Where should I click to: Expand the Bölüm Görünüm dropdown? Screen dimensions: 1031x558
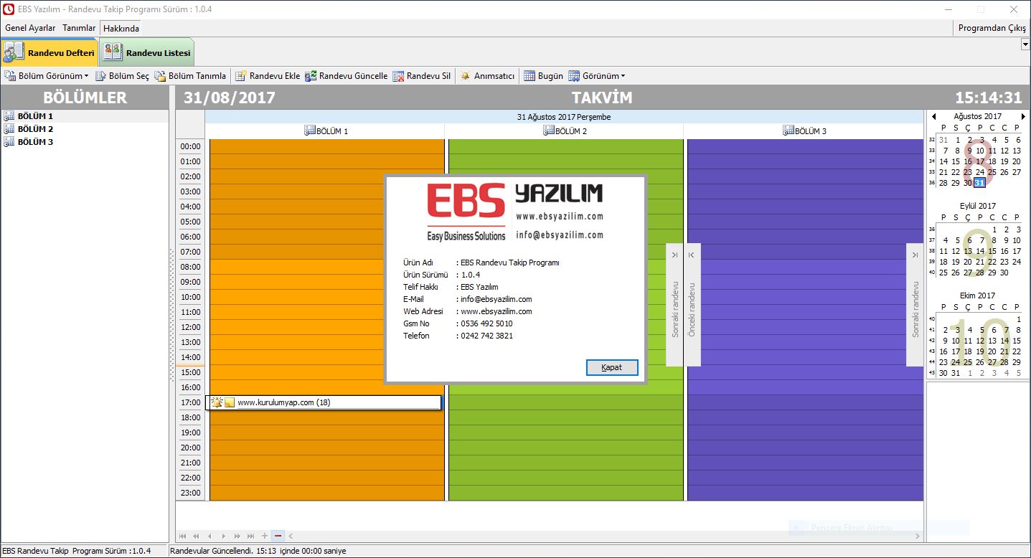(86, 76)
